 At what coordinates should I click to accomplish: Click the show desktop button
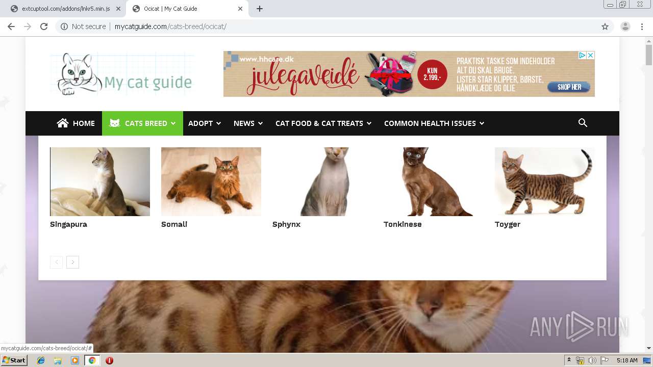(647, 360)
